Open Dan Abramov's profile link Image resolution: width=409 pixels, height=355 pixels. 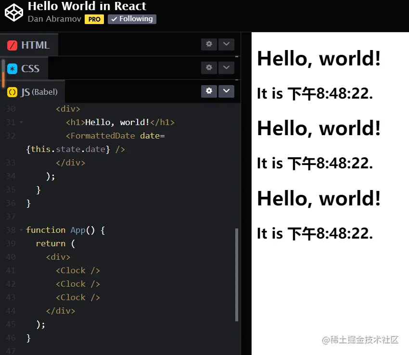click(54, 19)
